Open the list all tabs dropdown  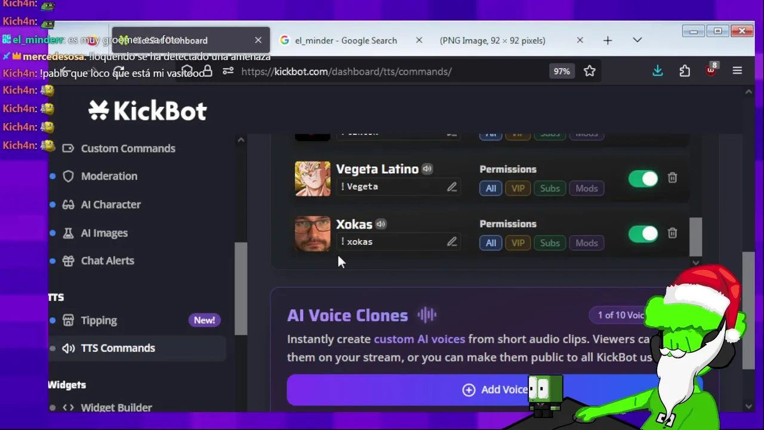[637, 41]
